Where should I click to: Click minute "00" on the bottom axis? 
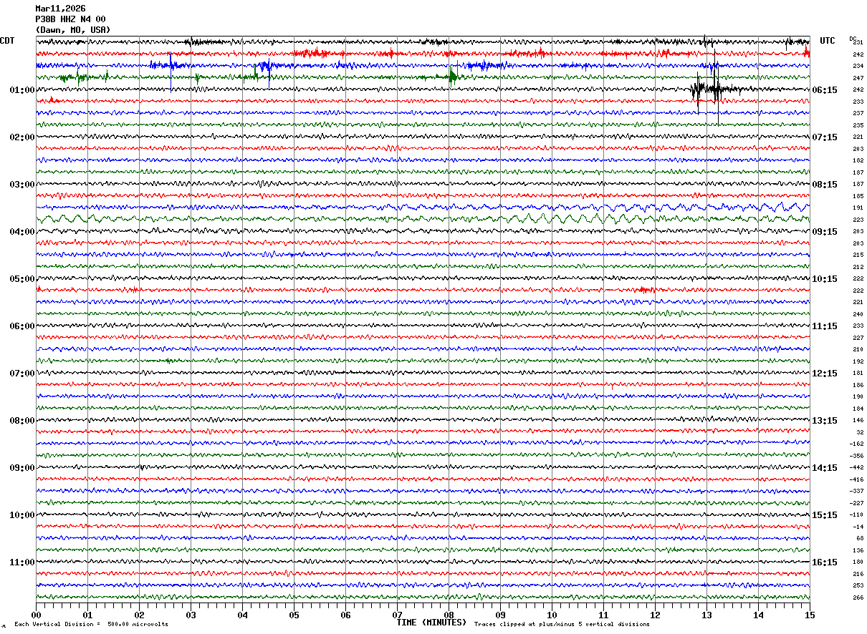36,615
